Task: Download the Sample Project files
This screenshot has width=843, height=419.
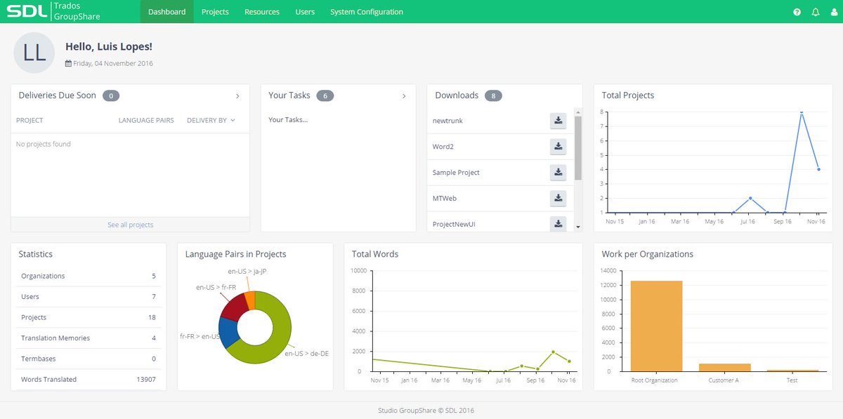Action: pos(558,172)
